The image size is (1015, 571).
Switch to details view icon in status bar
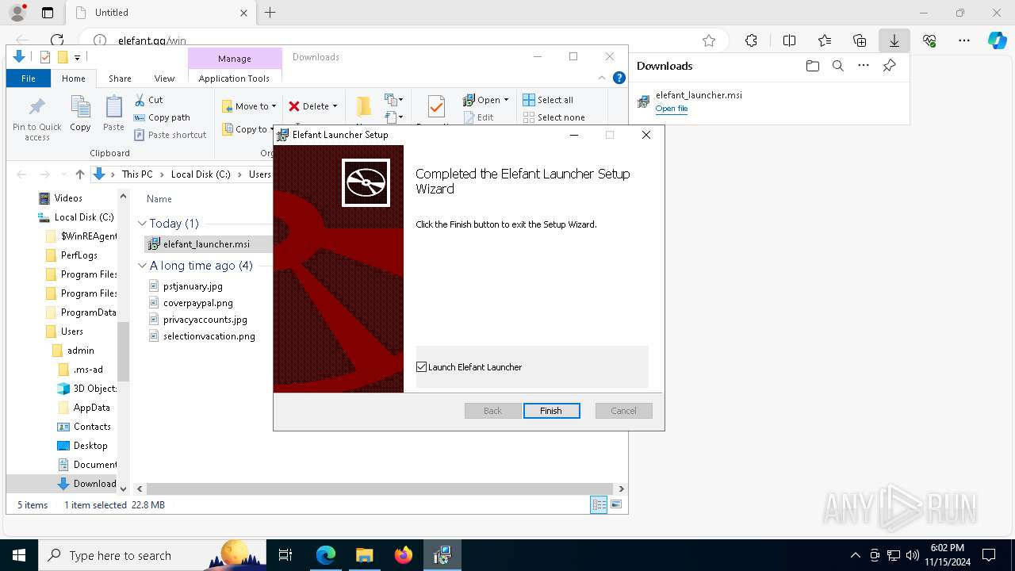tap(599, 505)
